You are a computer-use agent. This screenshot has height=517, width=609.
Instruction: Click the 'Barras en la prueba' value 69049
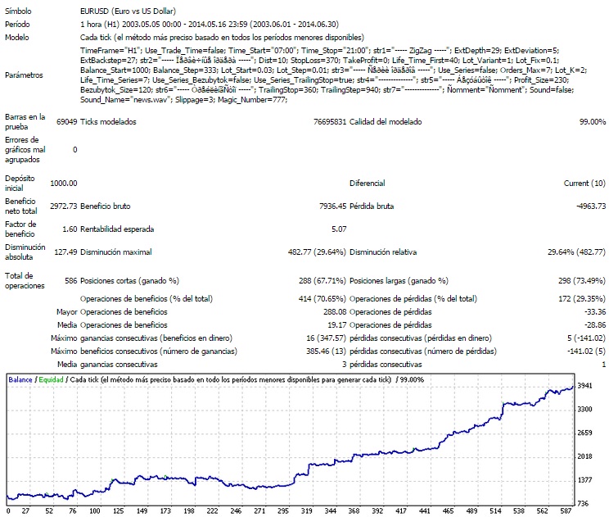[66, 122]
